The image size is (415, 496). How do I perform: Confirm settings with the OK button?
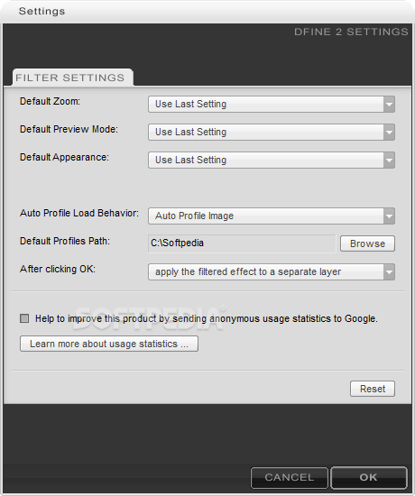point(369,477)
